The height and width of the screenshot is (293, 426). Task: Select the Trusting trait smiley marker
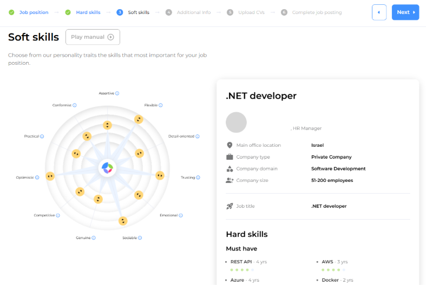point(160,175)
